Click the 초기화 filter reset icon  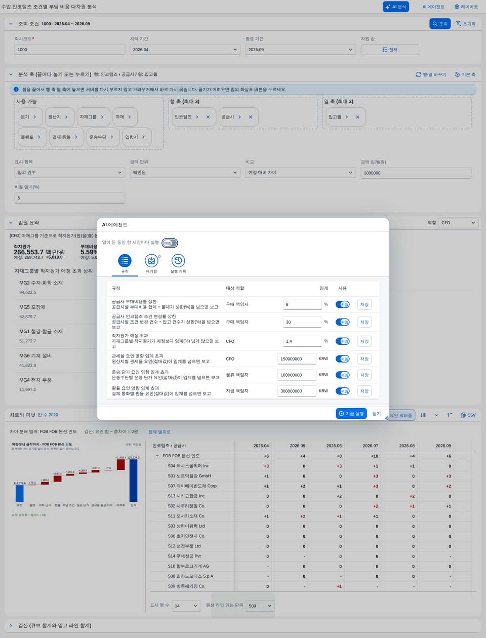[466, 24]
